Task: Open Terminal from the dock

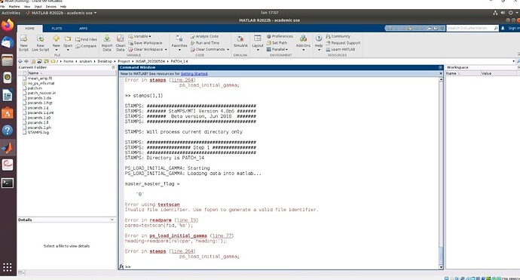Action: click(8, 183)
